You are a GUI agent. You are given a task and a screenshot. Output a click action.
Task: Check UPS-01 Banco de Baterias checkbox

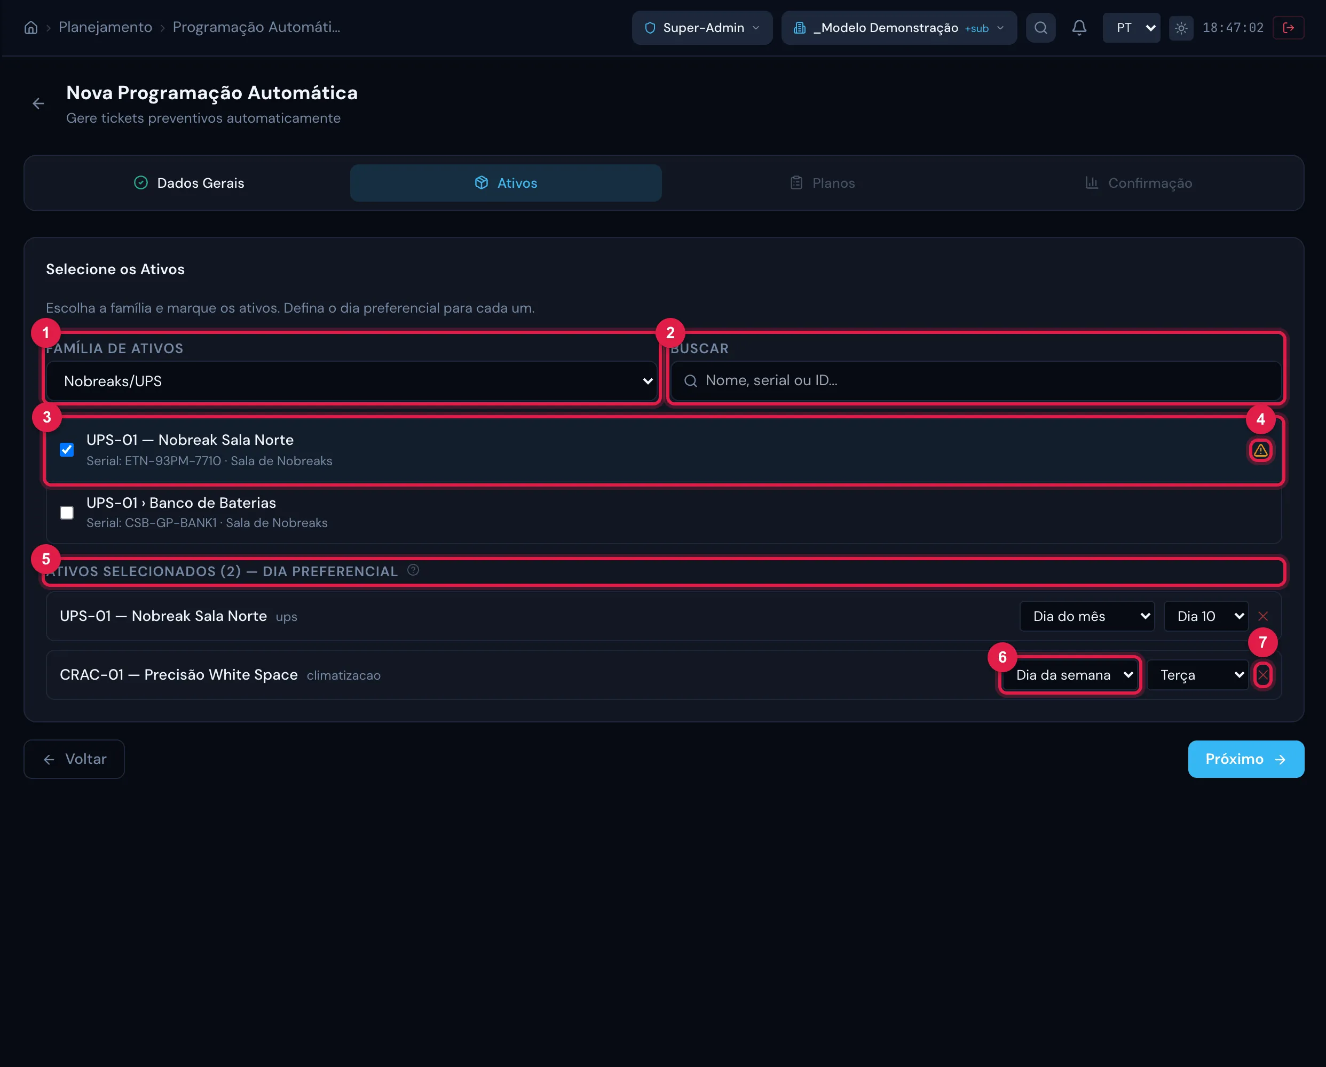point(66,513)
